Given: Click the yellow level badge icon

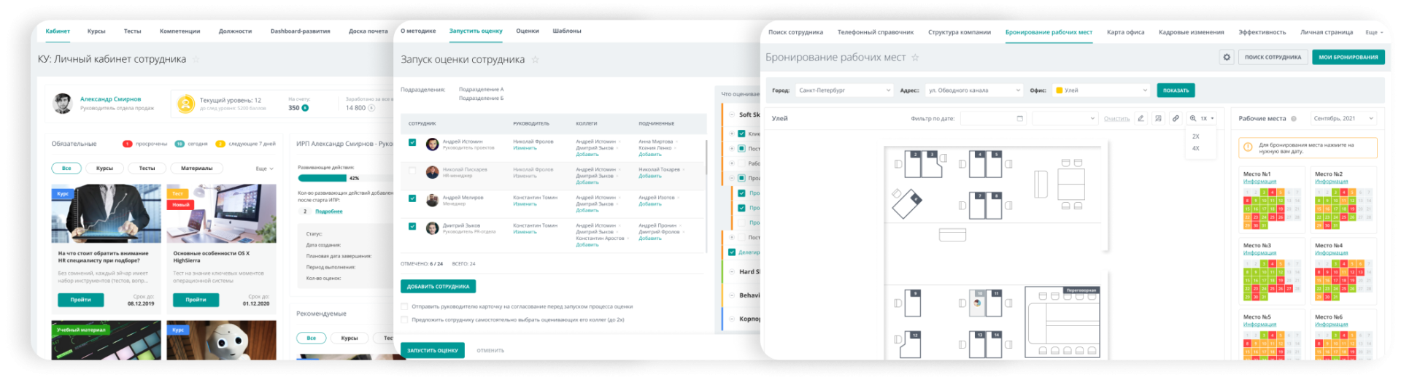Looking at the screenshot, I should point(186,104).
